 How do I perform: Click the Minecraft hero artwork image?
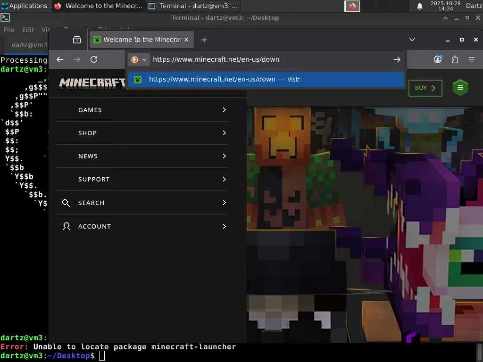[x=365, y=225]
